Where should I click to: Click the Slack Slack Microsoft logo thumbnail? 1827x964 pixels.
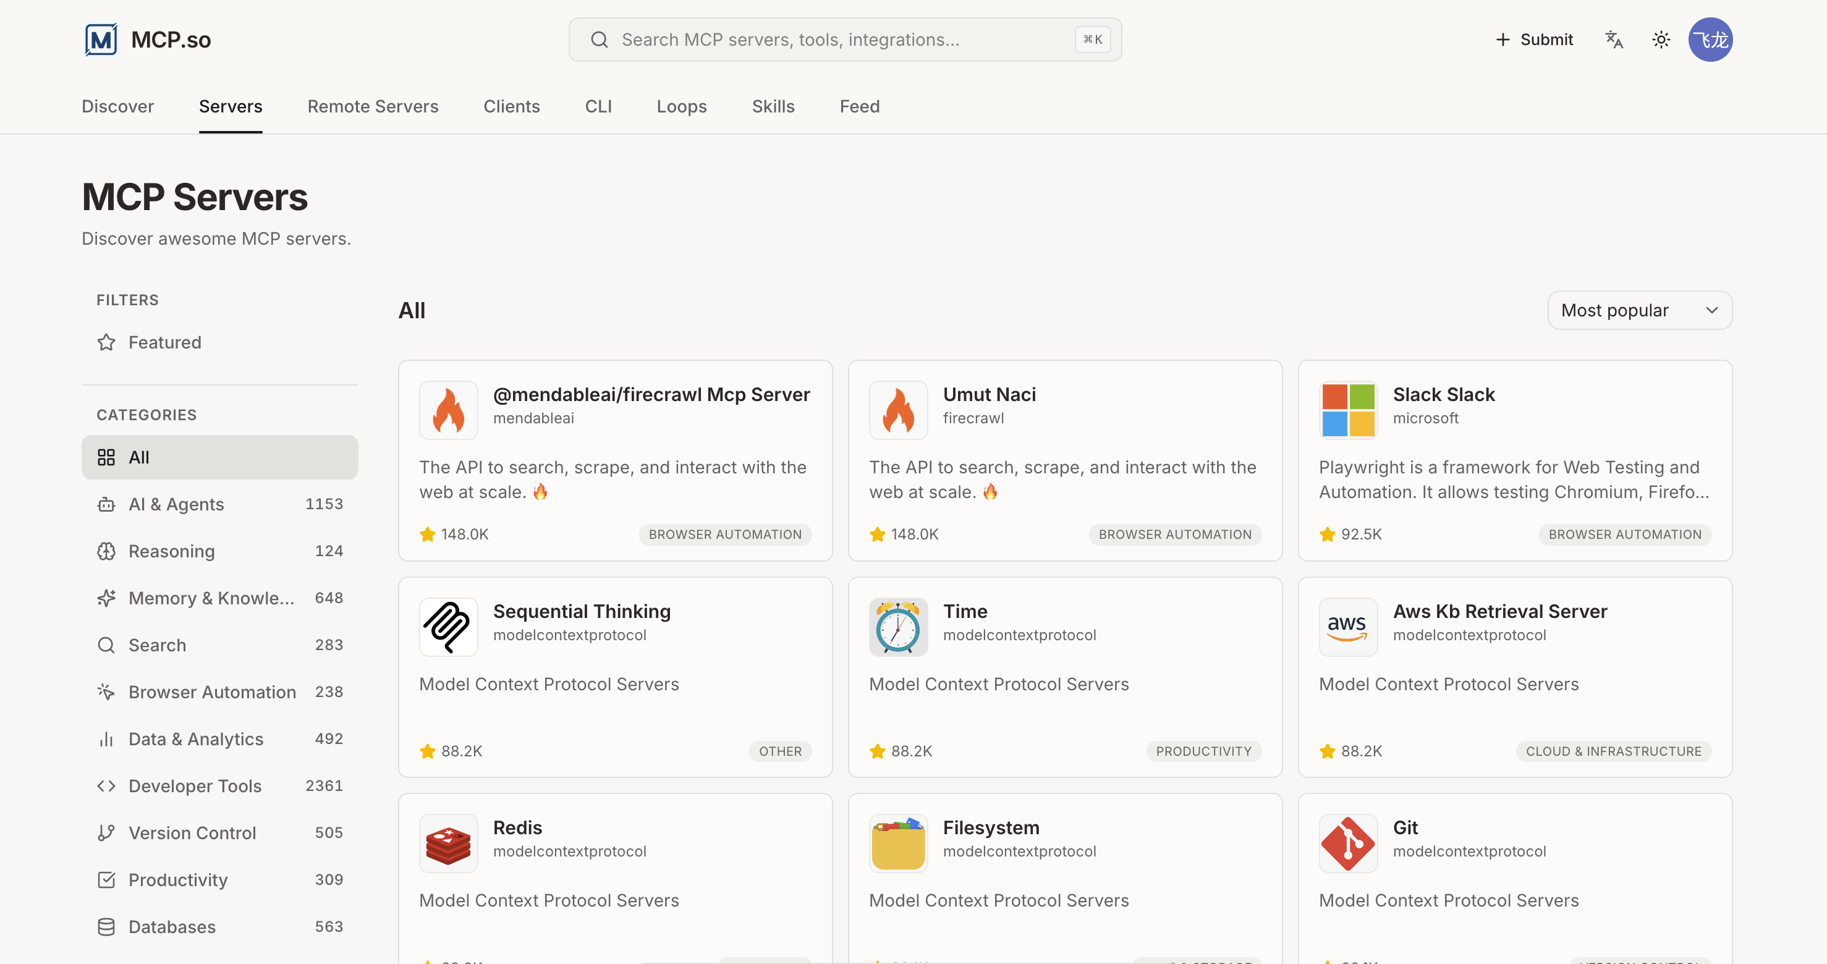(x=1348, y=410)
